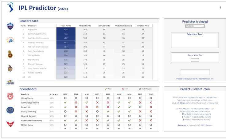The height and width of the screenshot is (139, 226).
Task: Select the Mumbai Indians team logo
Action: coord(10,82)
